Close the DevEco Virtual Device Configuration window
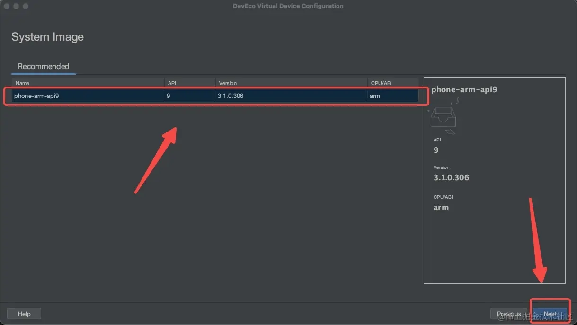 click(x=6, y=6)
